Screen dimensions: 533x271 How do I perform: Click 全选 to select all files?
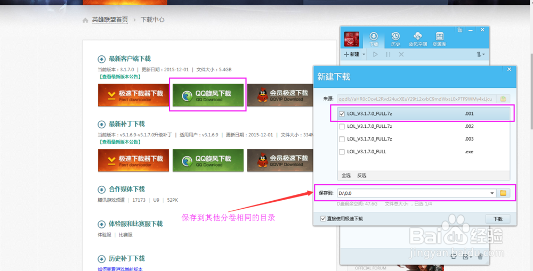[x=346, y=176]
